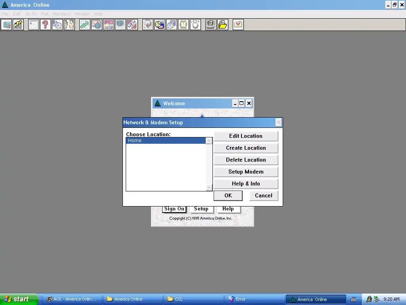Click the location list scroll up arrow

pyautogui.click(x=209, y=141)
